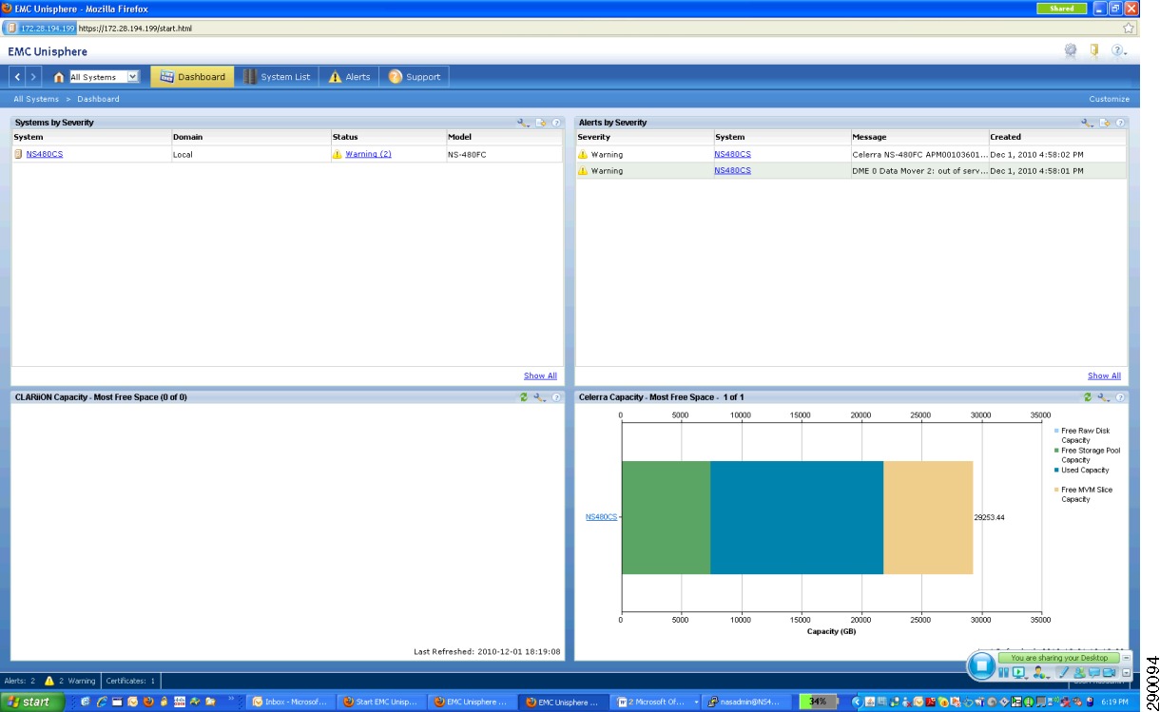Open the All Systems dropdown
Screen dimensions: 1160x712
105,77
